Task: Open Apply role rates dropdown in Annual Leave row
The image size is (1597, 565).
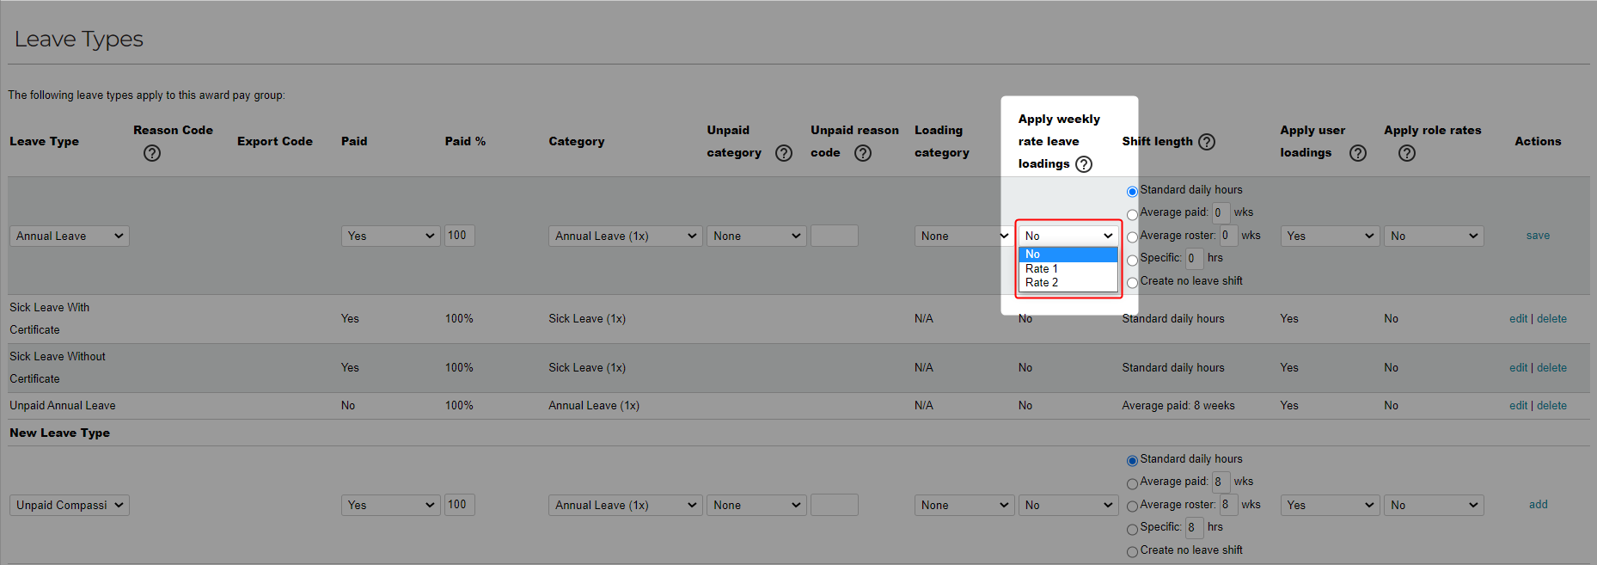Action: (x=1434, y=236)
